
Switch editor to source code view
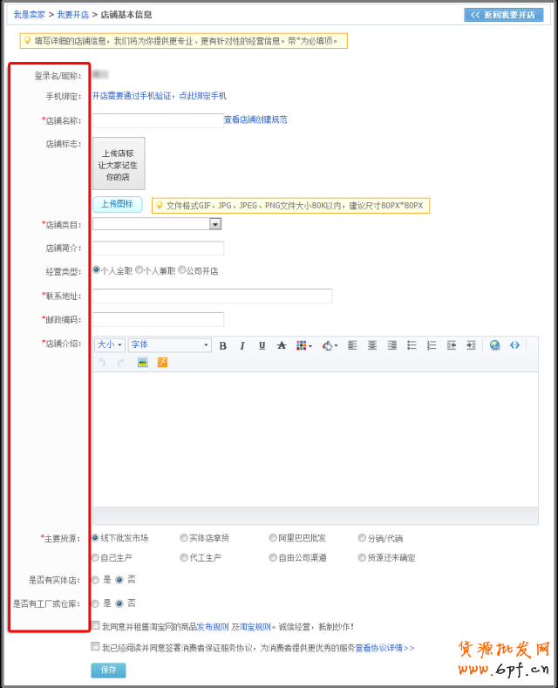[x=514, y=345]
